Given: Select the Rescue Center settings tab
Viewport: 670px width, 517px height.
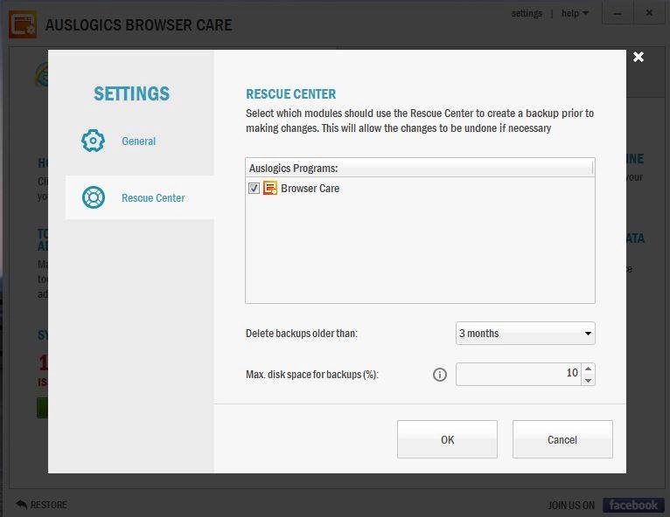Looking at the screenshot, I should [140, 197].
